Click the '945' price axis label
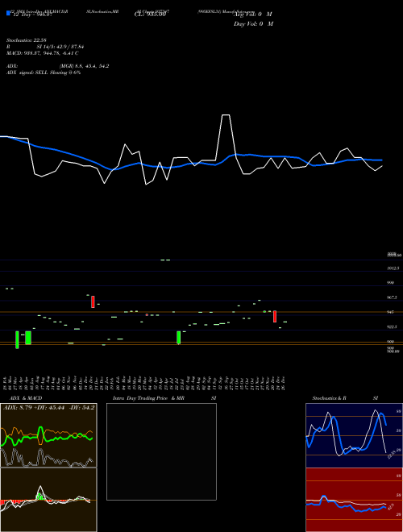 point(390,312)
